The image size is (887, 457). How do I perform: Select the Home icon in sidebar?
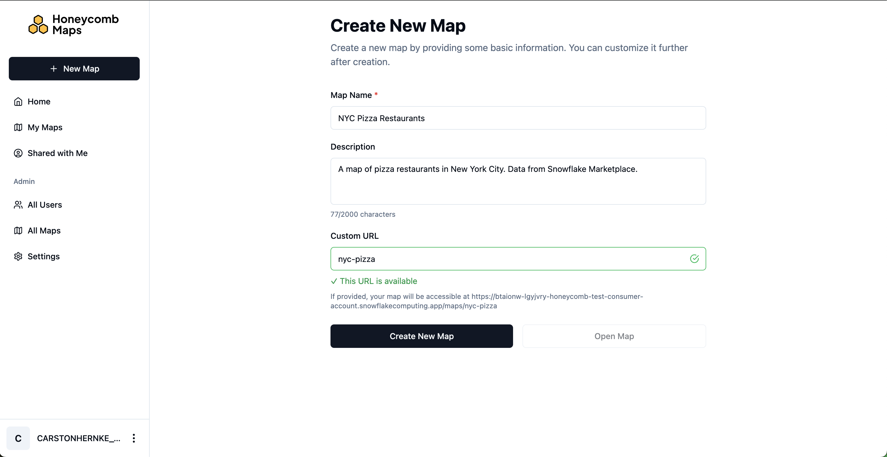pyautogui.click(x=18, y=101)
